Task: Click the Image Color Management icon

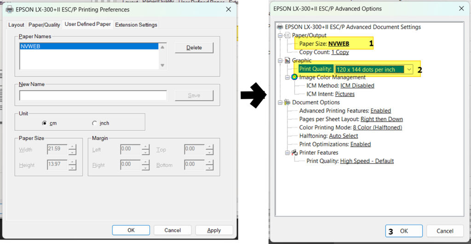Action: 294,77
